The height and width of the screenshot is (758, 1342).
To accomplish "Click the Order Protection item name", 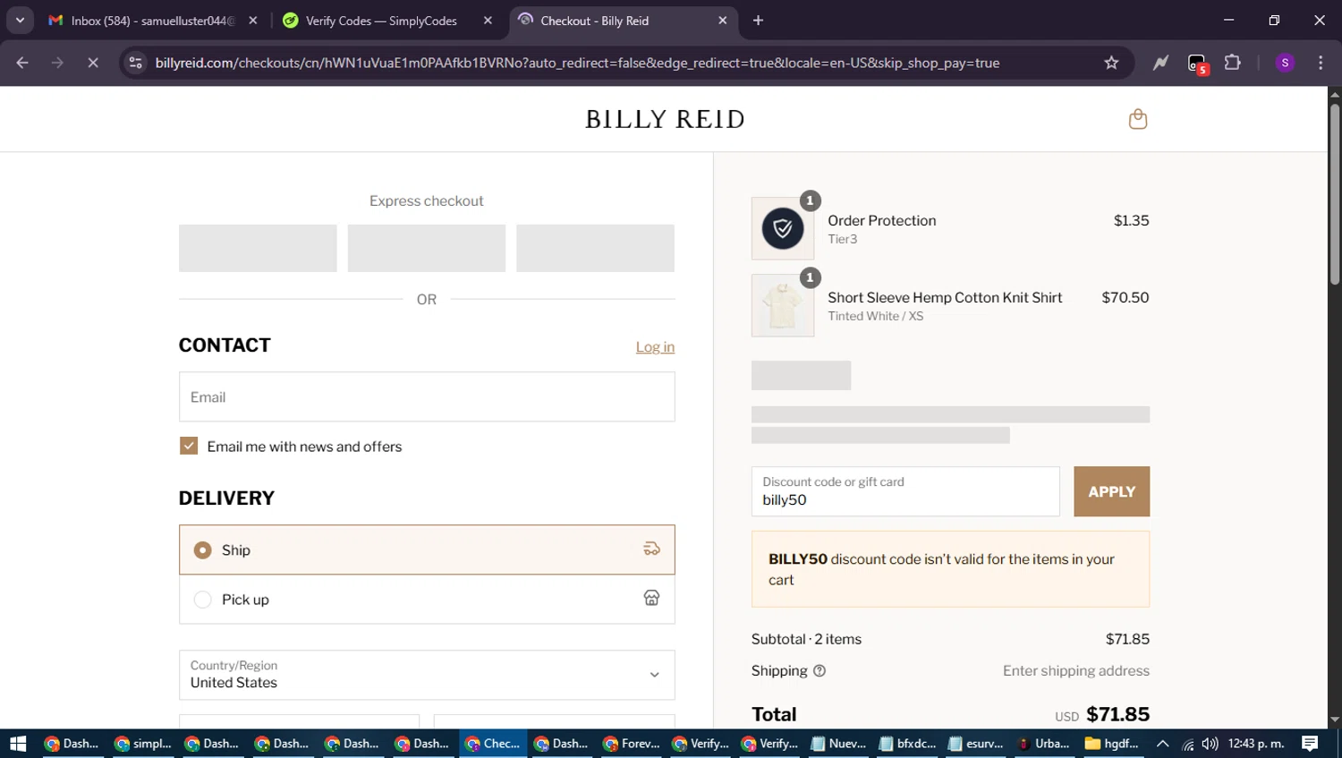I will click(881, 220).
